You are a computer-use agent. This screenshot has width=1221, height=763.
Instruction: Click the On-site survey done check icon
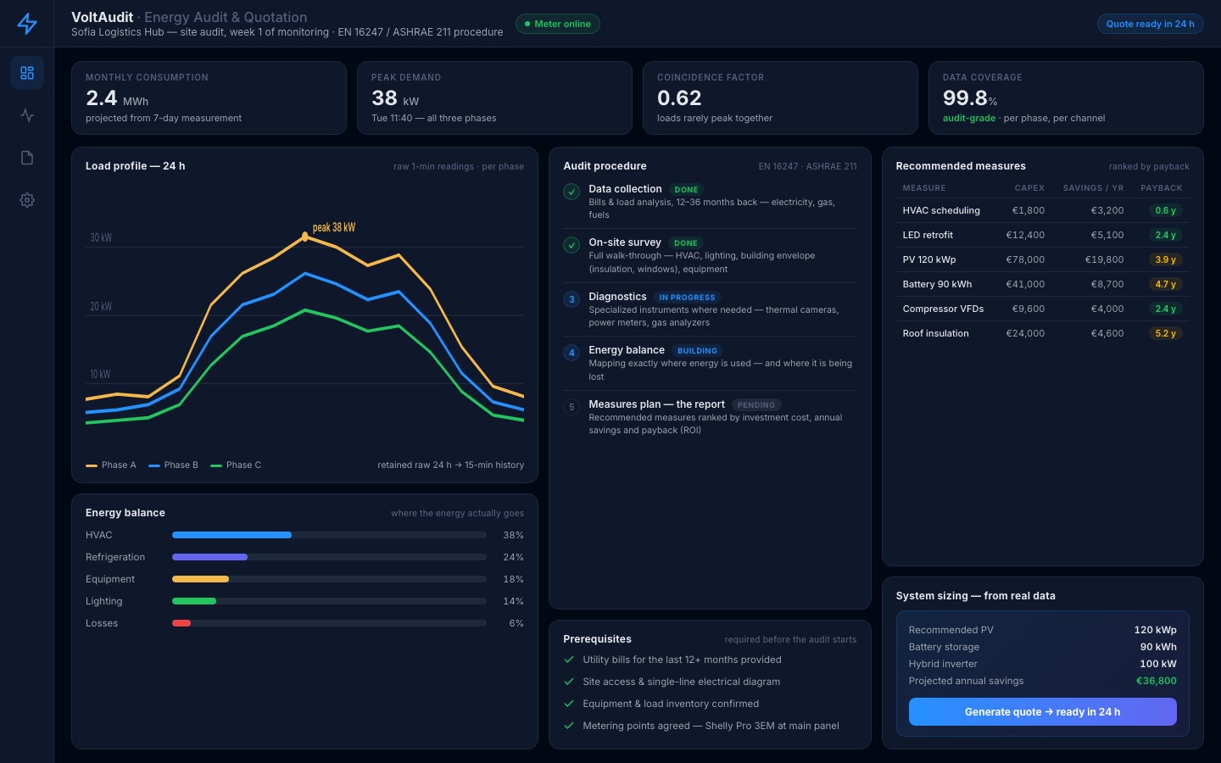pyautogui.click(x=571, y=245)
